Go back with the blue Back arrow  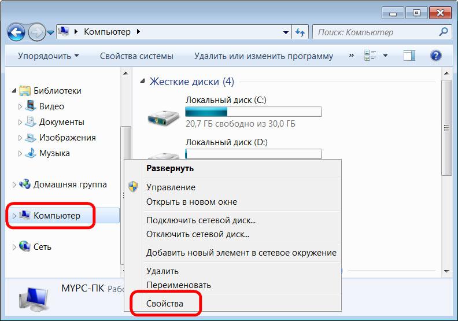pos(16,32)
